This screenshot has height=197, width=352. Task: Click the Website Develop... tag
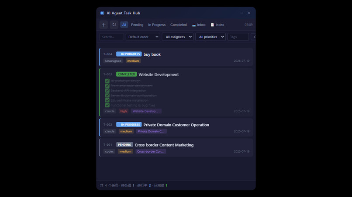(x=145, y=111)
